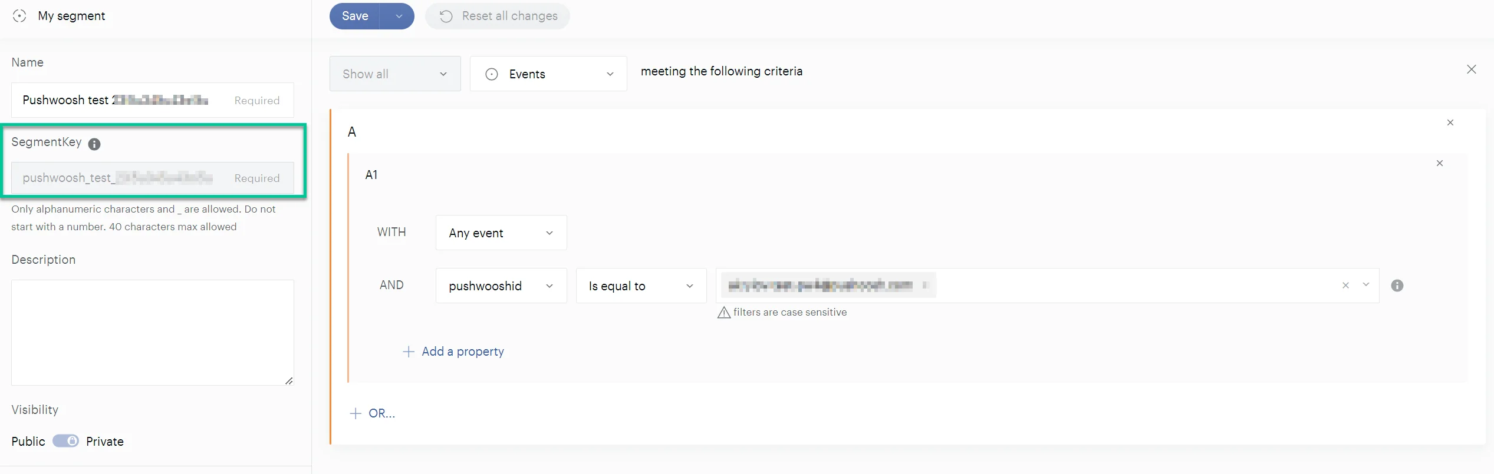Click the Save button

pyautogui.click(x=355, y=16)
